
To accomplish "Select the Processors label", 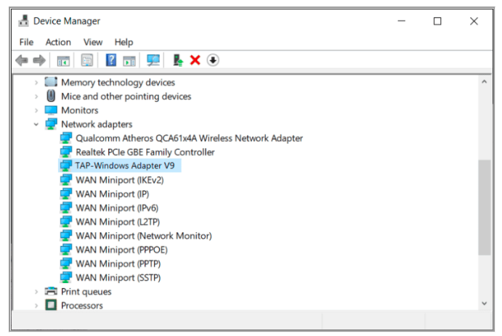I will 82,306.
